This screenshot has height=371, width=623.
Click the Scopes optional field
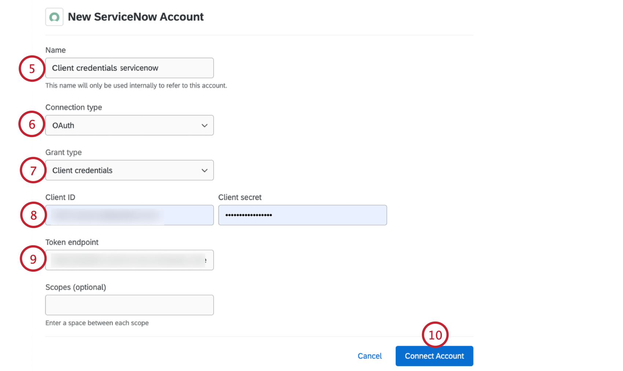(x=129, y=305)
